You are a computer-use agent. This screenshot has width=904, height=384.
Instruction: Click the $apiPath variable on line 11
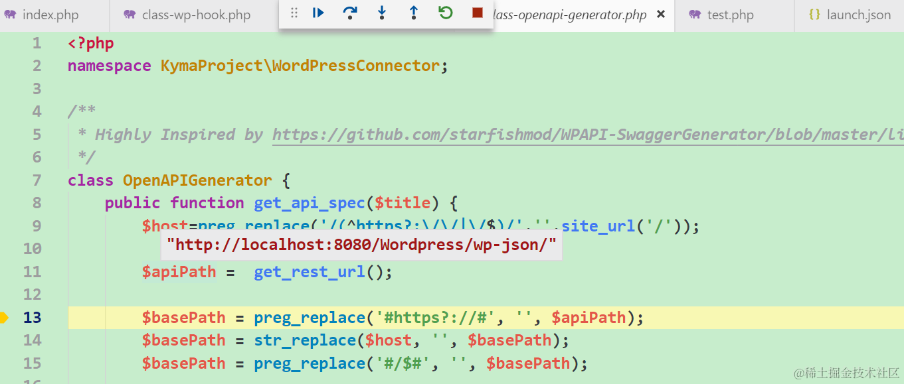[x=179, y=272]
